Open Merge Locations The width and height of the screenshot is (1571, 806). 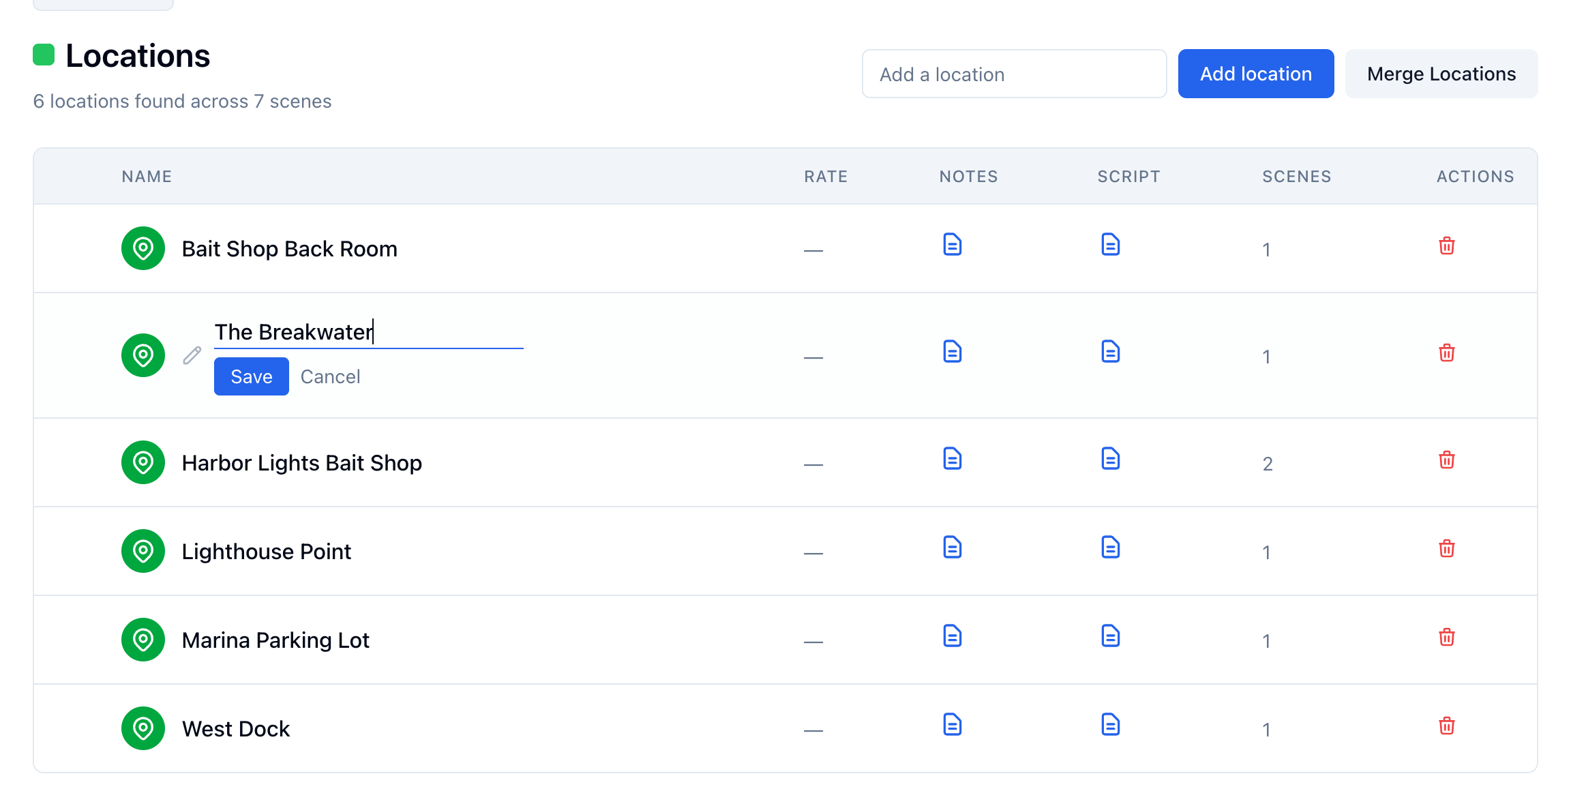(x=1441, y=74)
